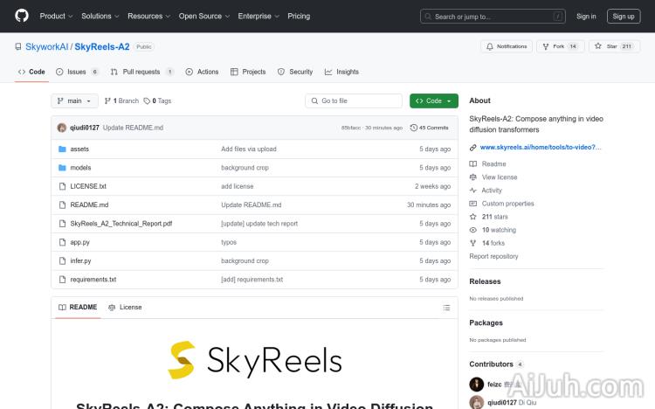Image resolution: width=655 pixels, height=409 pixels.
Task: Open the 'add license' commit message
Action: [x=238, y=186]
